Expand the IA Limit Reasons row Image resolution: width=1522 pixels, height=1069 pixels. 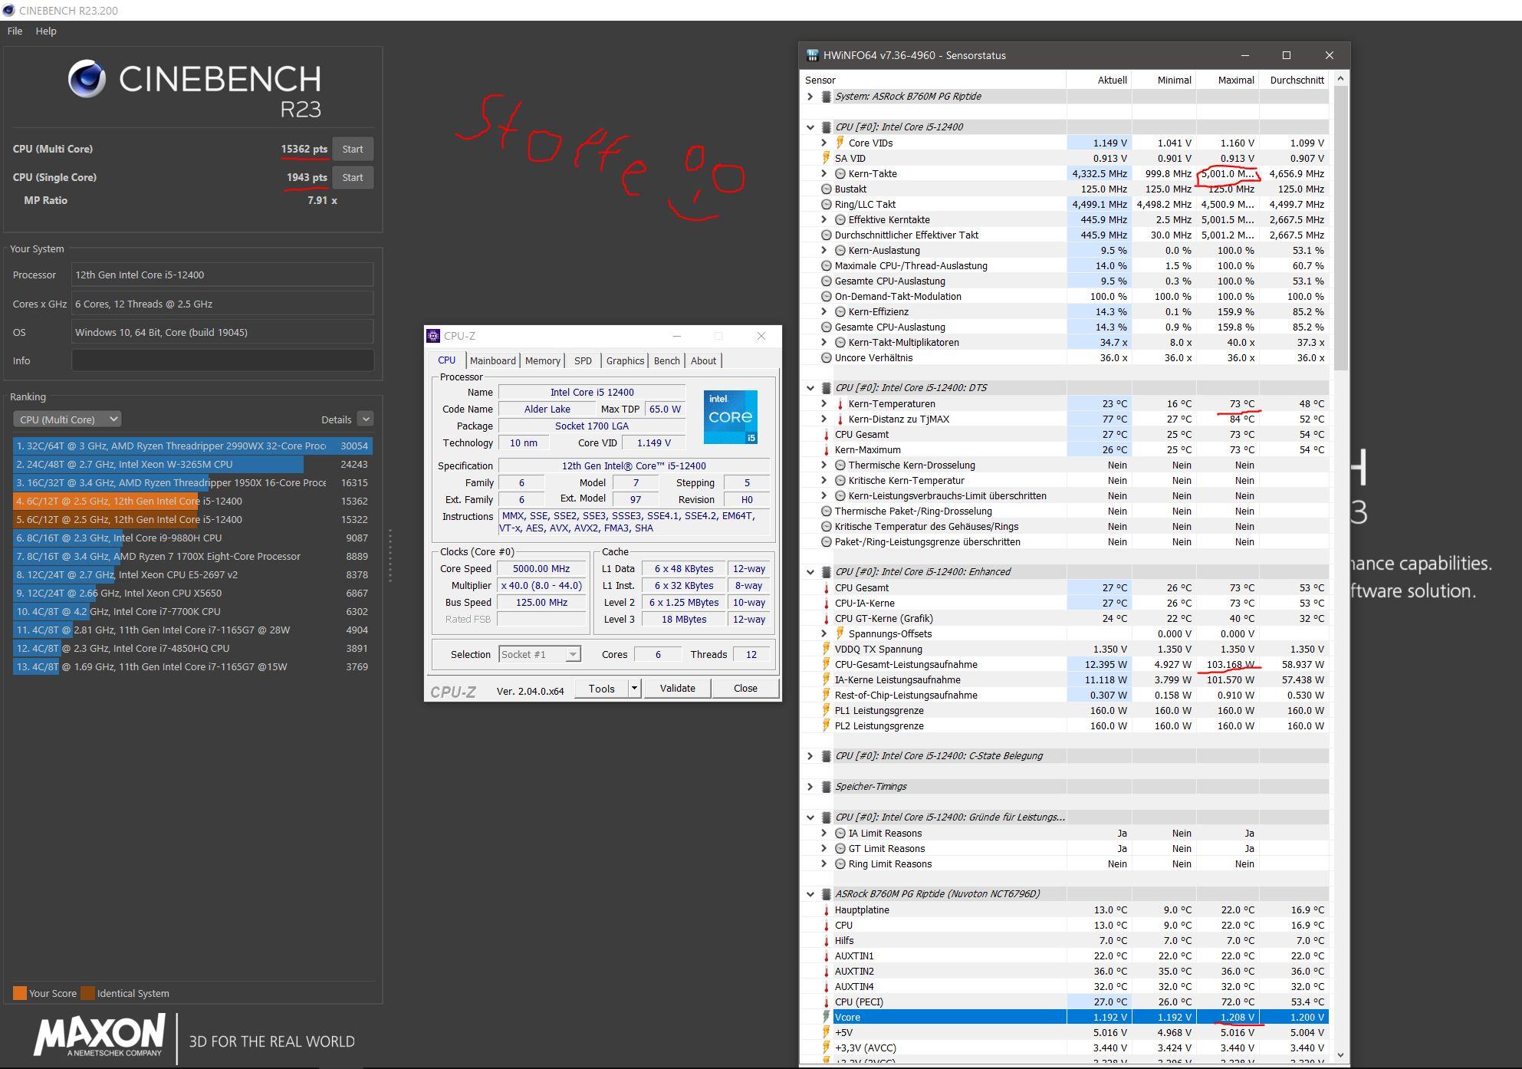tap(824, 833)
